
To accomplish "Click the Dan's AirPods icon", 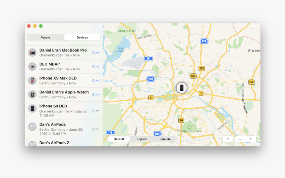I will (32, 127).
